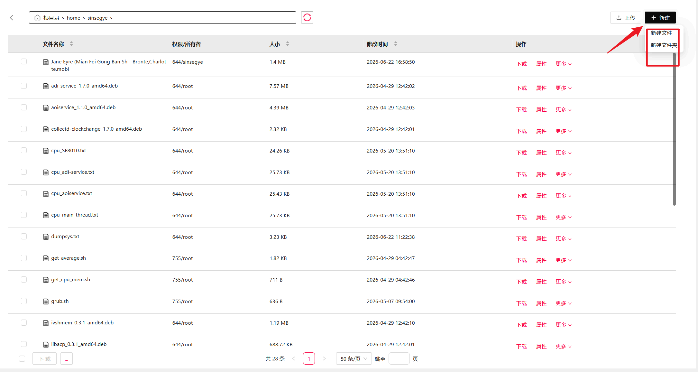Open 更多 menu for cpu_SF8010.txt
The image size is (698, 372).
(564, 153)
